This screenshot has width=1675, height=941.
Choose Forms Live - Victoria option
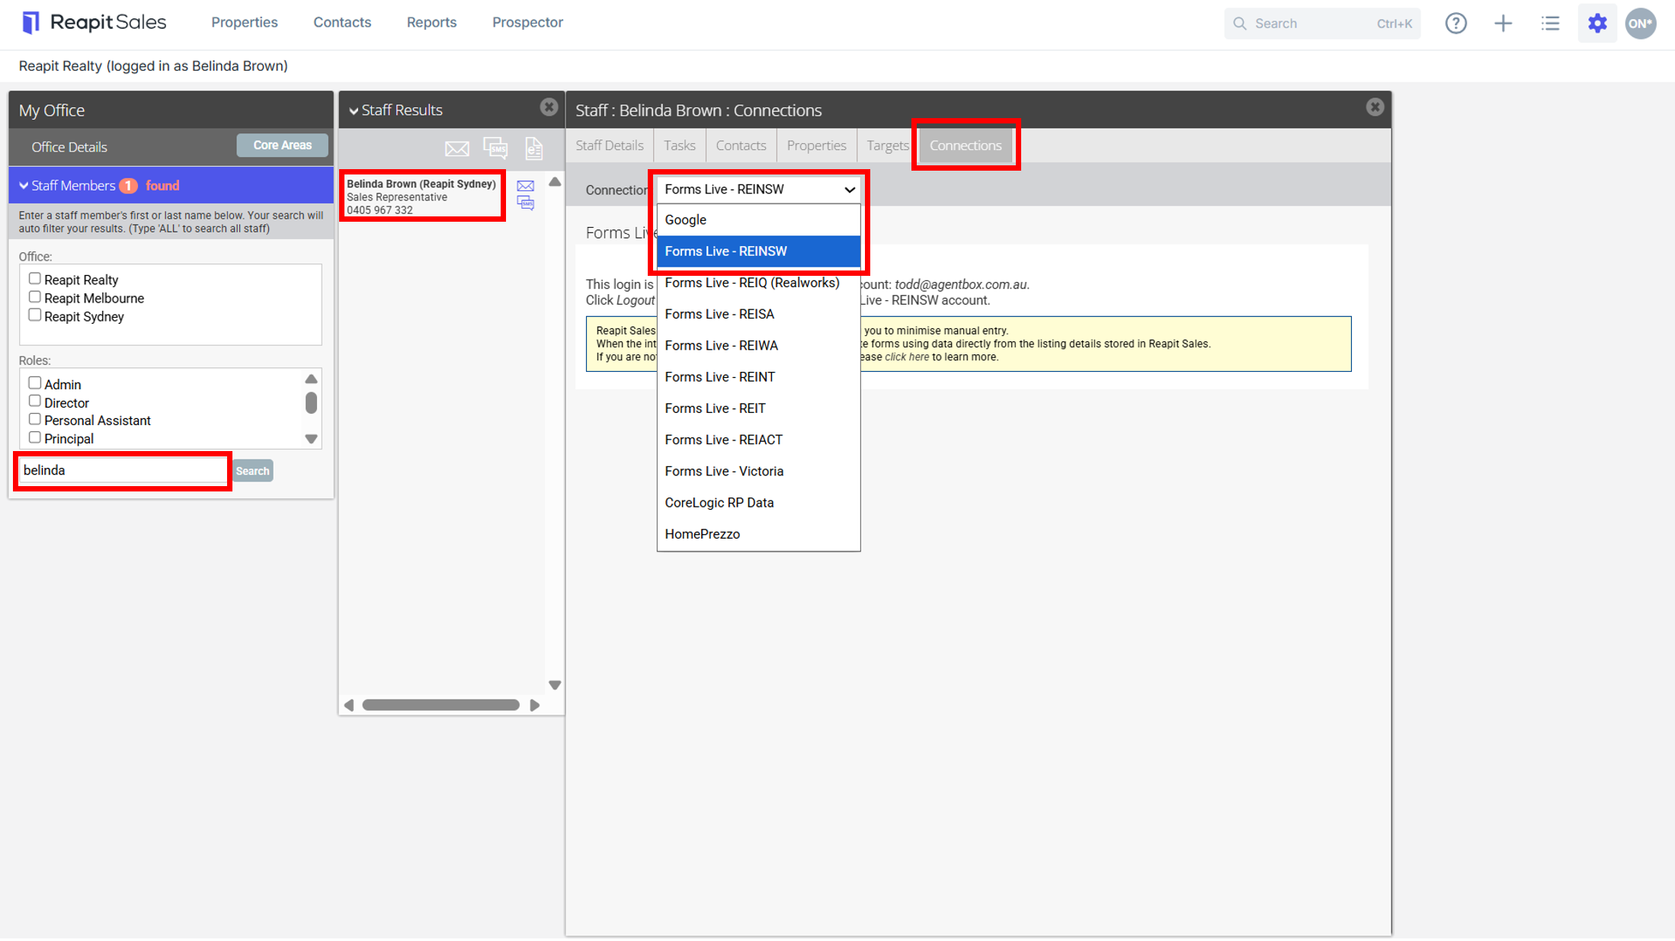point(758,472)
